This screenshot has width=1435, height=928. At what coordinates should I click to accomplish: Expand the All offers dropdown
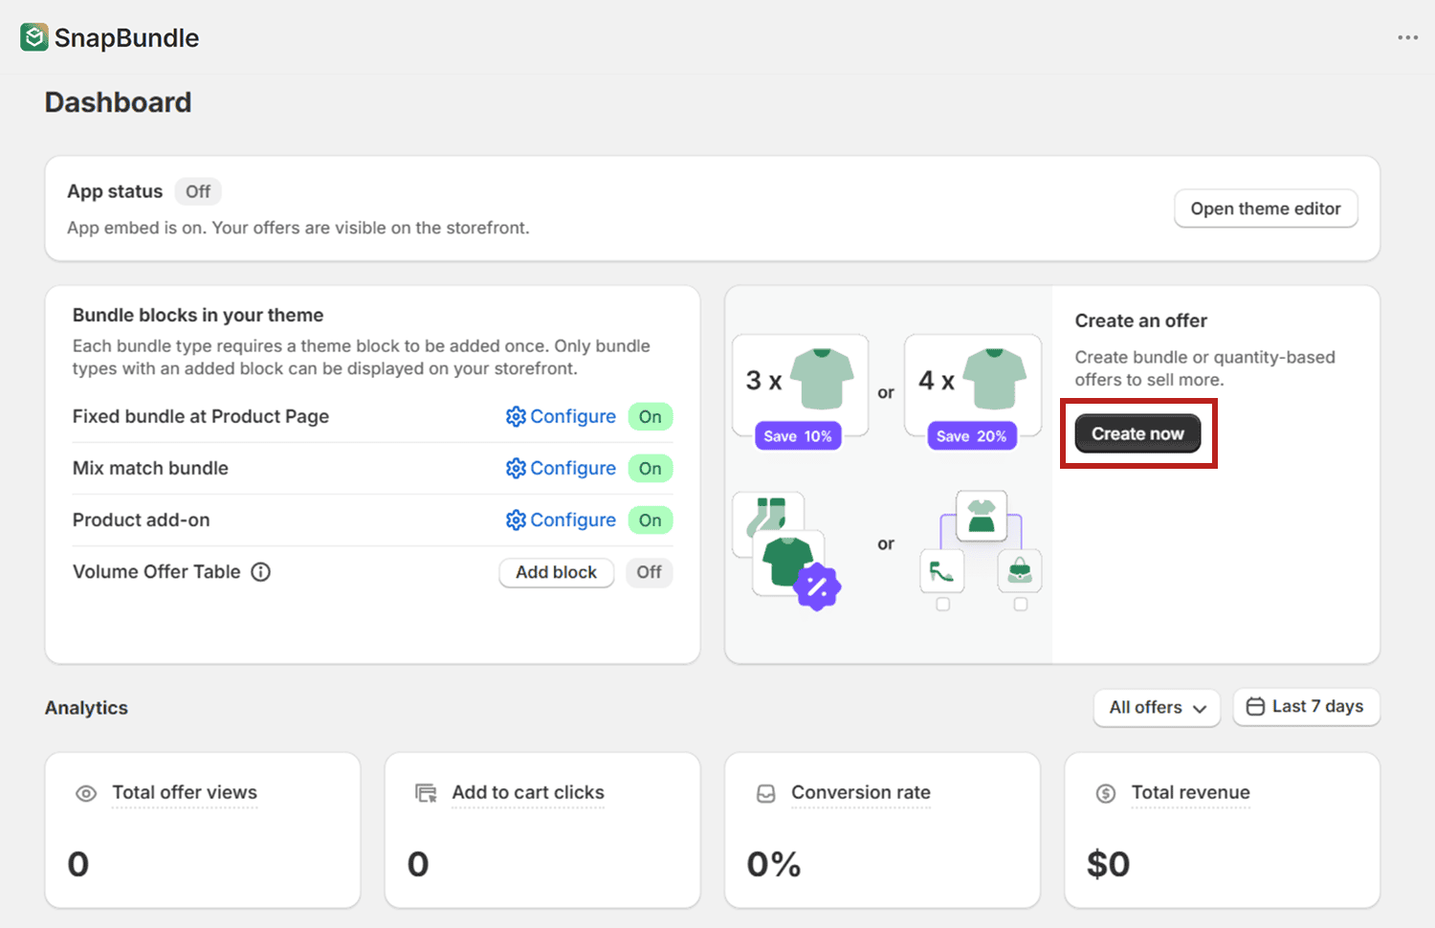1157,708
